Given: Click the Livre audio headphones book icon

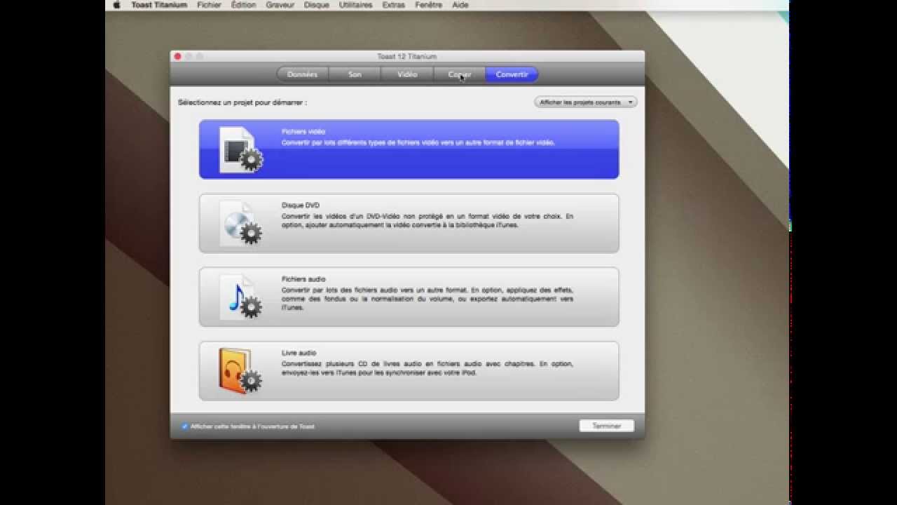Looking at the screenshot, I should coord(240,370).
